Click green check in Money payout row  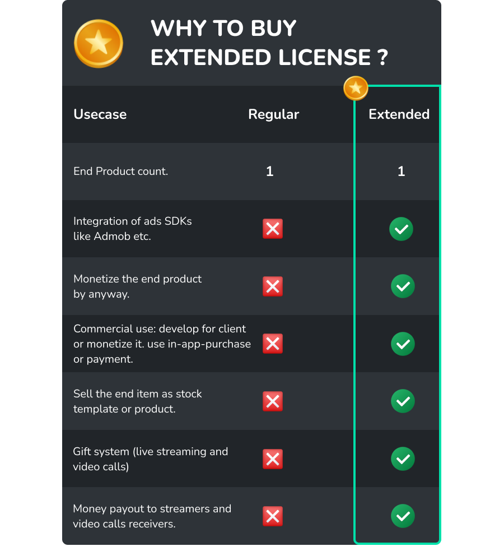coord(402,516)
